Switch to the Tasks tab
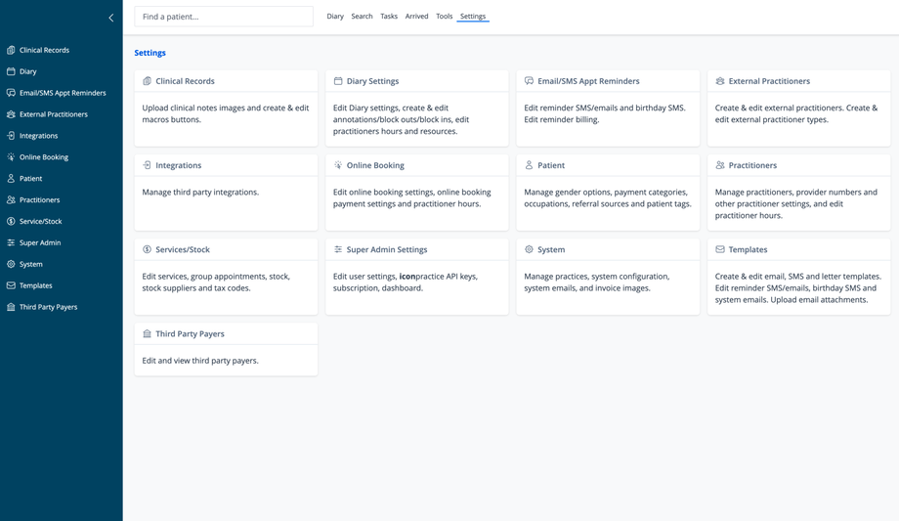The height and width of the screenshot is (521, 899). pos(389,17)
